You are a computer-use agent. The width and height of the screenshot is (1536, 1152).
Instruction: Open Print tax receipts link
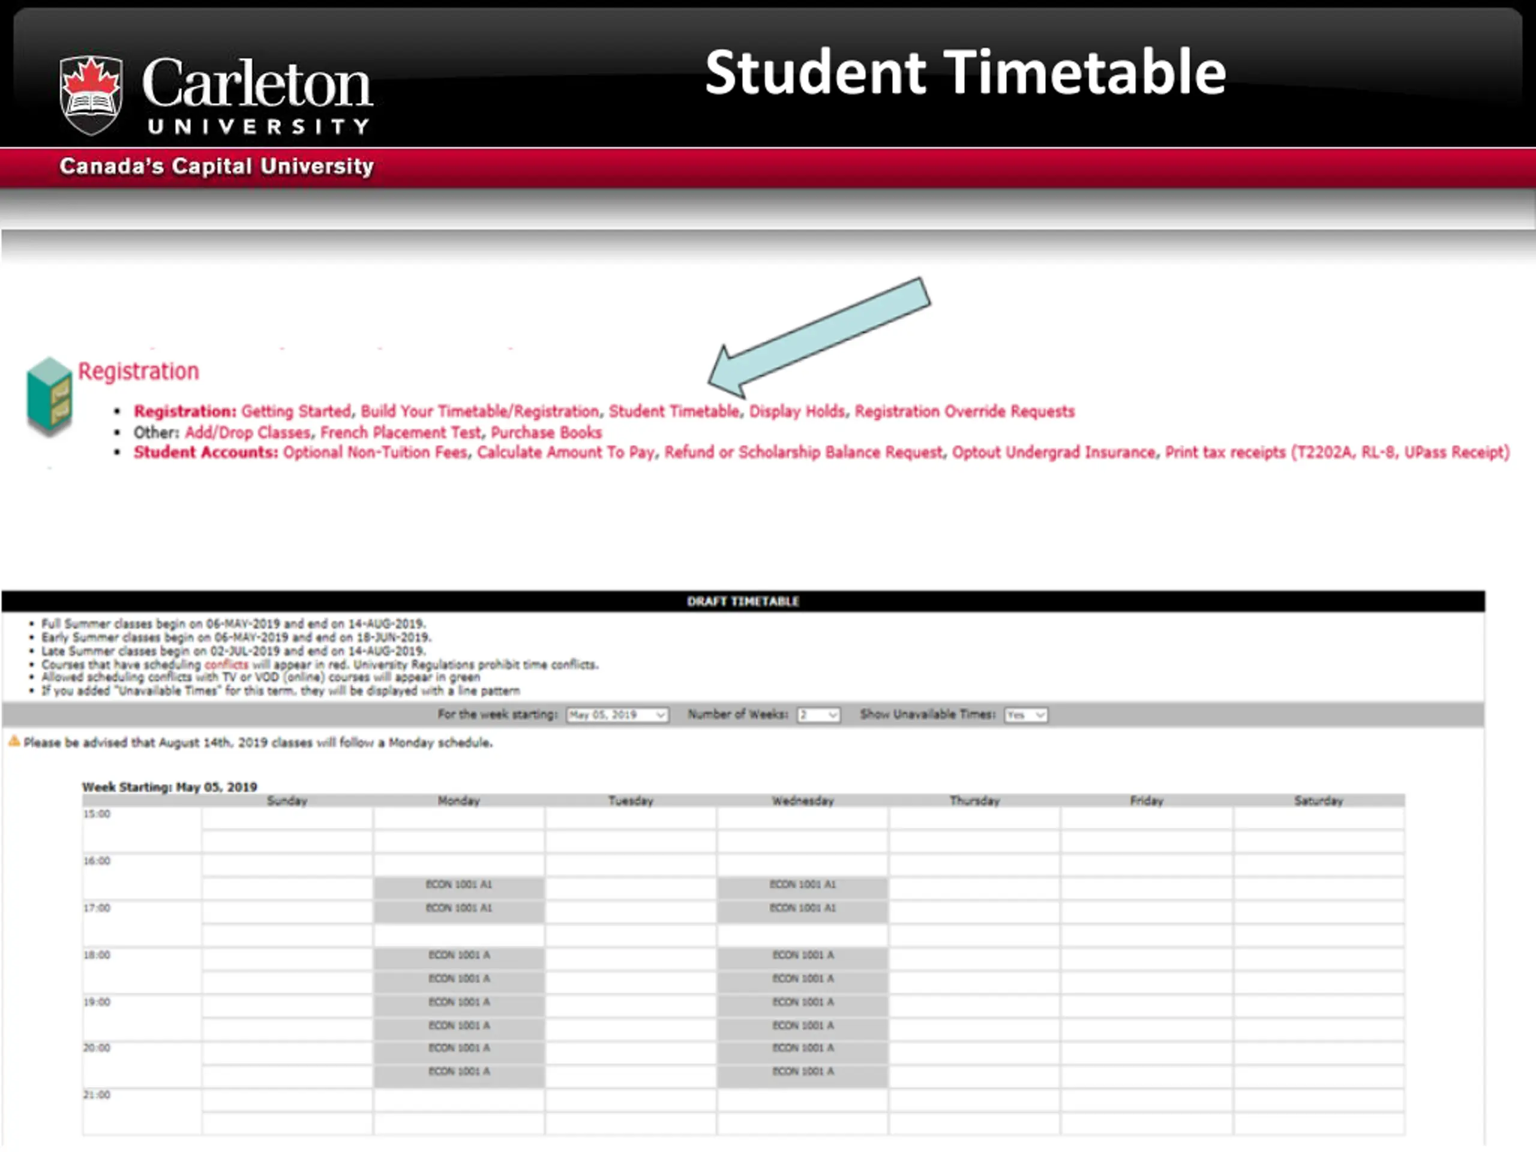pyautogui.click(x=1337, y=452)
